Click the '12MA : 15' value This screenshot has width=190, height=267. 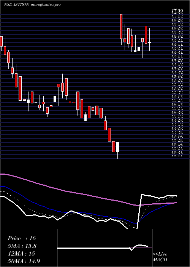(x=21, y=254)
